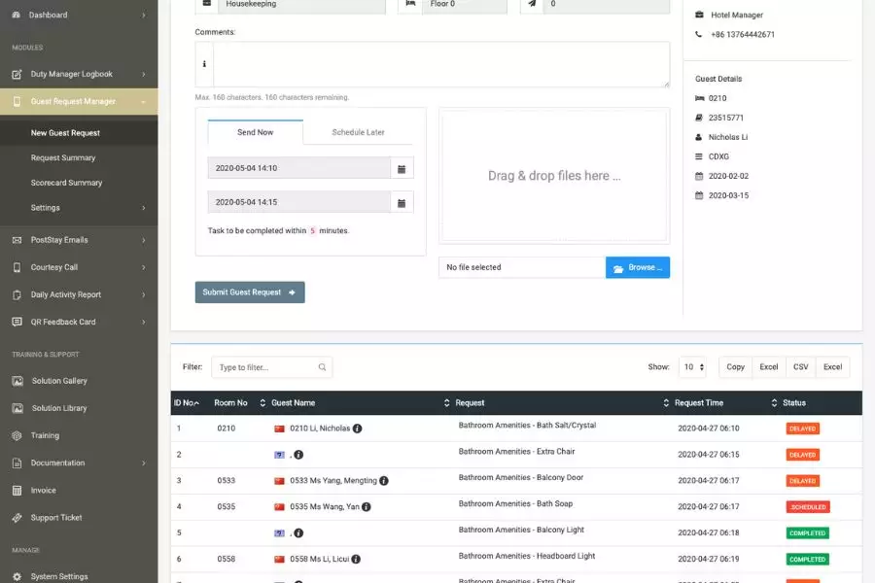Open QR Feedback Card module
875x583 pixels.
pyautogui.click(x=63, y=322)
